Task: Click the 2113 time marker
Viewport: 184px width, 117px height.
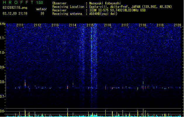Action: click(55, 25)
